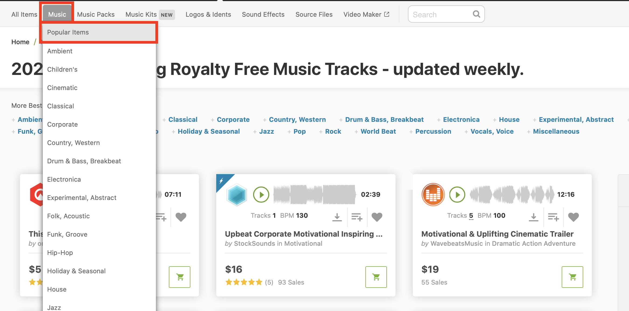The image size is (629, 311).
Task: Favorite the Motivational Cinematic Trailer track
Action: (x=573, y=217)
